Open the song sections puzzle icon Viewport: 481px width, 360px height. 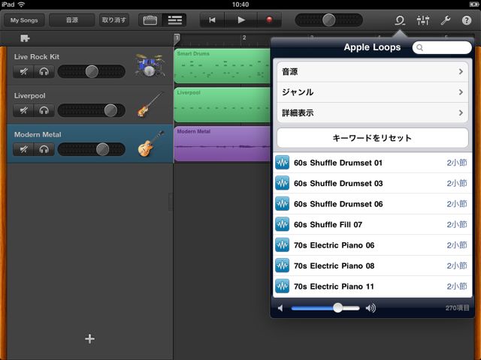coord(25,38)
